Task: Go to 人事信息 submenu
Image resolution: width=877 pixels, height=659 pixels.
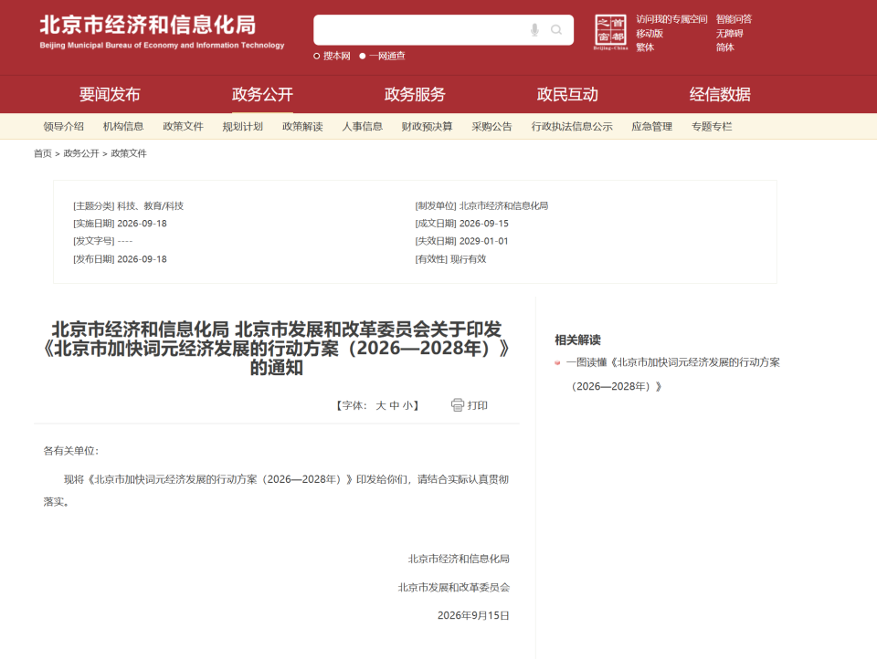Action: pyautogui.click(x=363, y=126)
